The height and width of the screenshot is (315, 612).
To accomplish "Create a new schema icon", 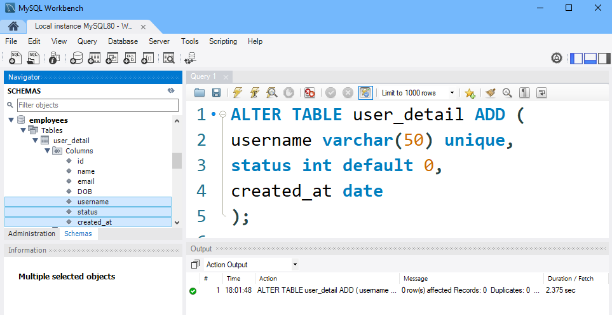I will (x=76, y=58).
